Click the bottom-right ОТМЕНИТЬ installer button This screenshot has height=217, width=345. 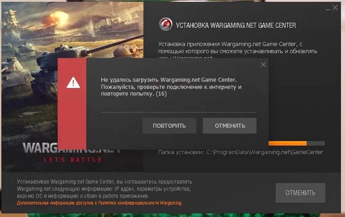click(300, 193)
